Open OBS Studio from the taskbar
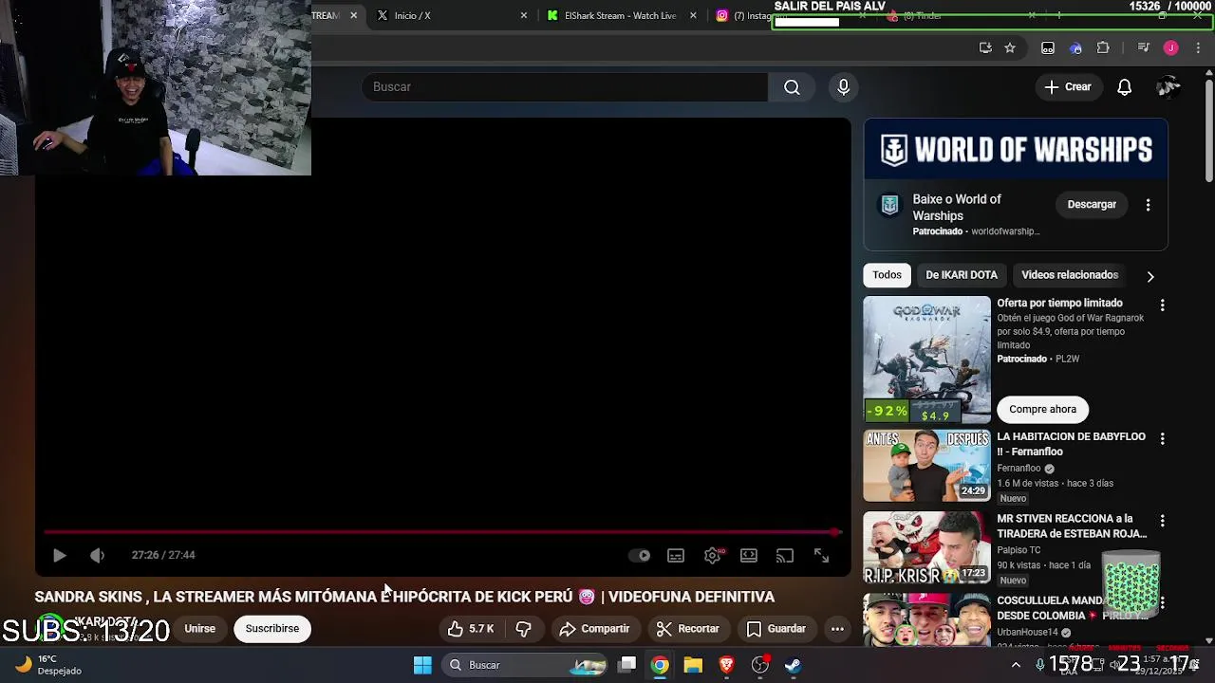The height and width of the screenshot is (683, 1215). 760,665
